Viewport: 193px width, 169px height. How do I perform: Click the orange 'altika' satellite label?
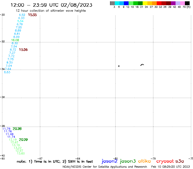click(x=144, y=161)
